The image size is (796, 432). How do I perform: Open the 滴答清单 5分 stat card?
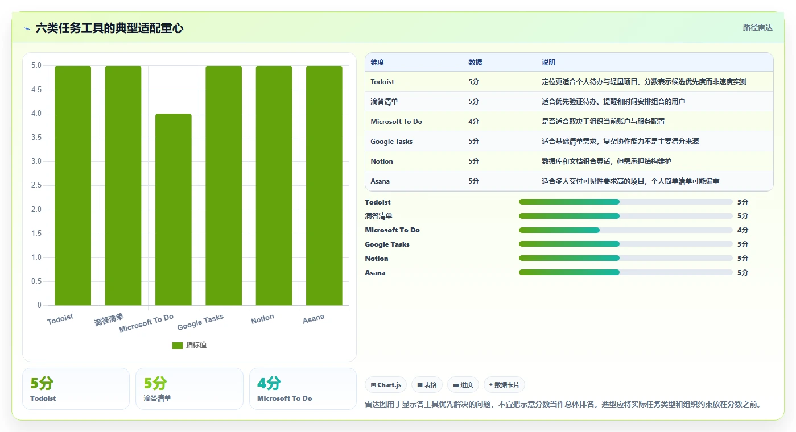pyautogui.click(x=189, y=389)
